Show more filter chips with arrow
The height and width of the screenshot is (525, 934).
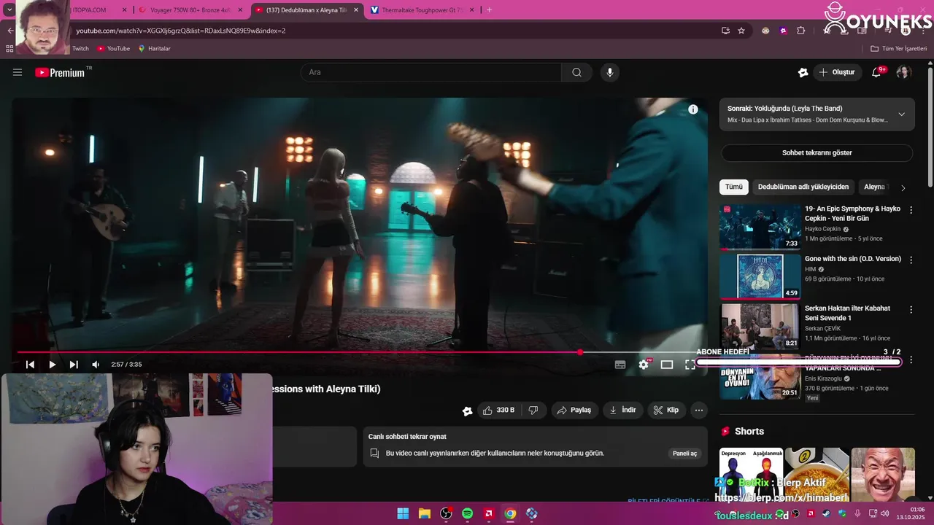(903, 187)
